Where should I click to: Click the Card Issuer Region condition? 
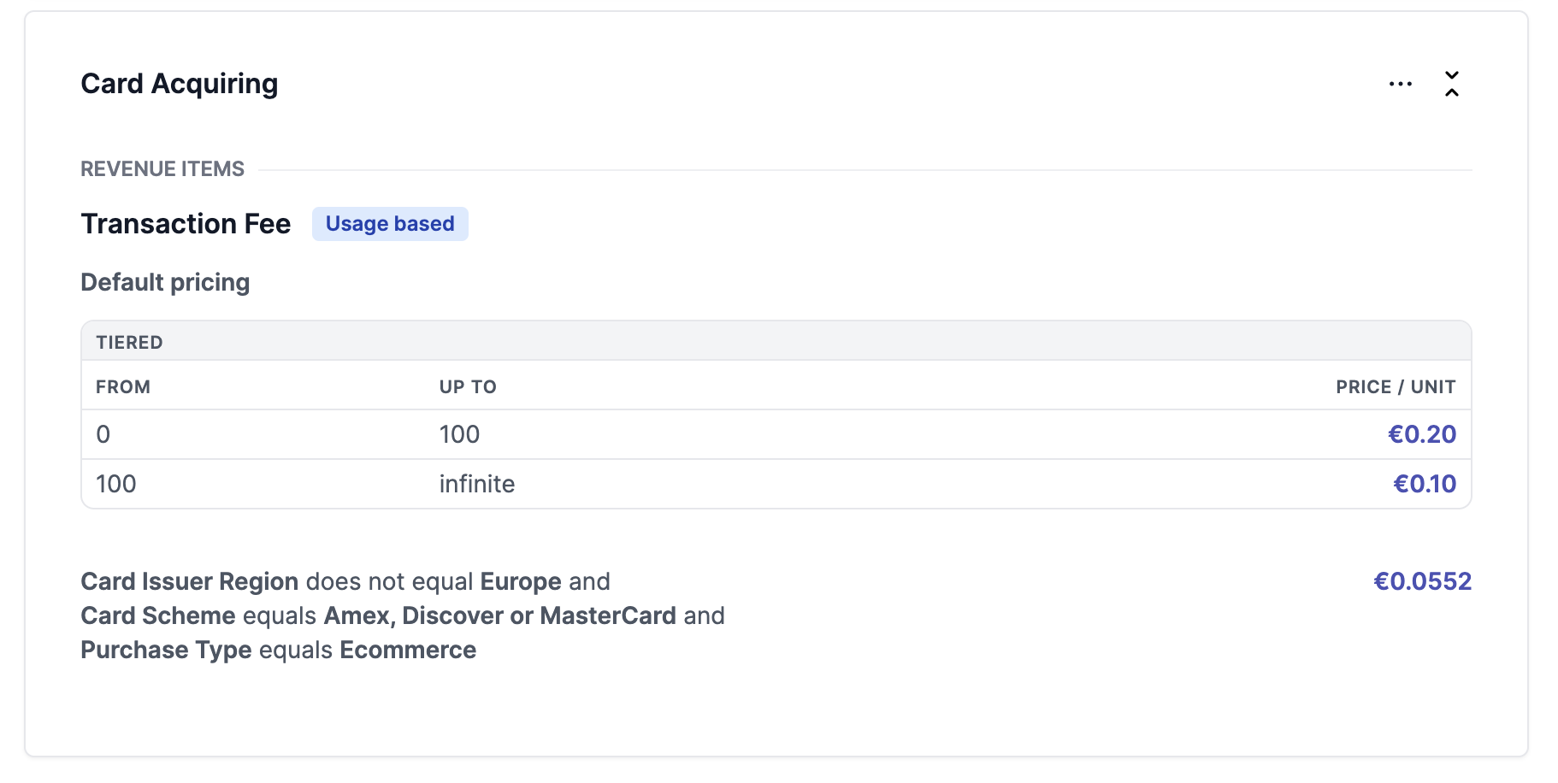coord(345,581)
